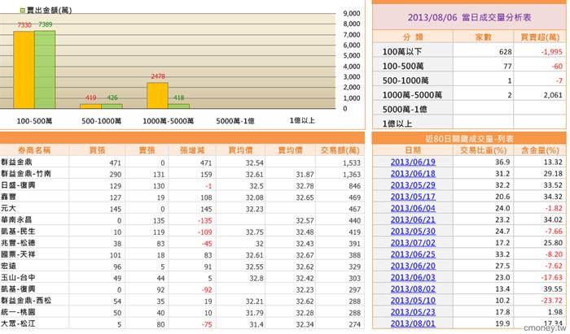Viewport: 570px width, 334px height.
Task: Select the 賣均價 column header
Action: pos(290,150)
